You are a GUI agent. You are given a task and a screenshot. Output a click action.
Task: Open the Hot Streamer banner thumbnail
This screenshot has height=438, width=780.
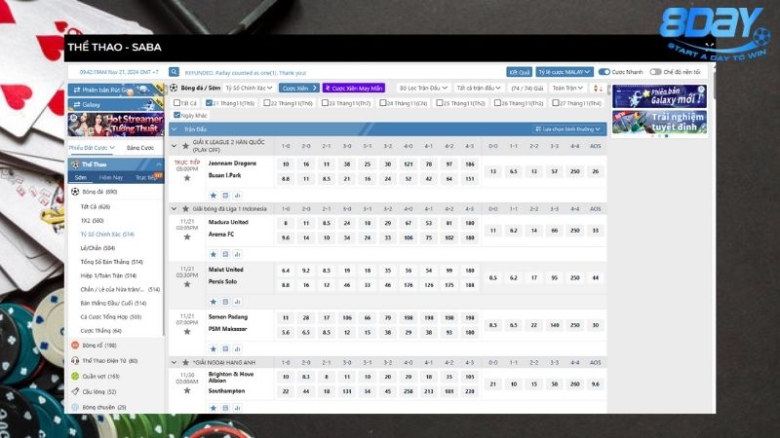tap(116, 125)
